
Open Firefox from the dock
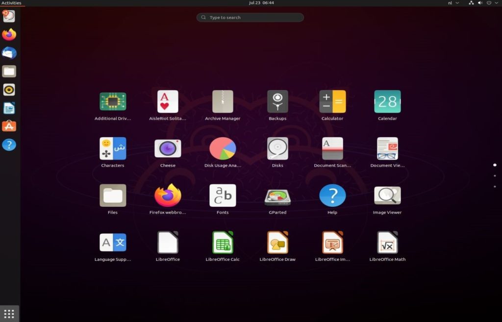click(x=9, y=35)
